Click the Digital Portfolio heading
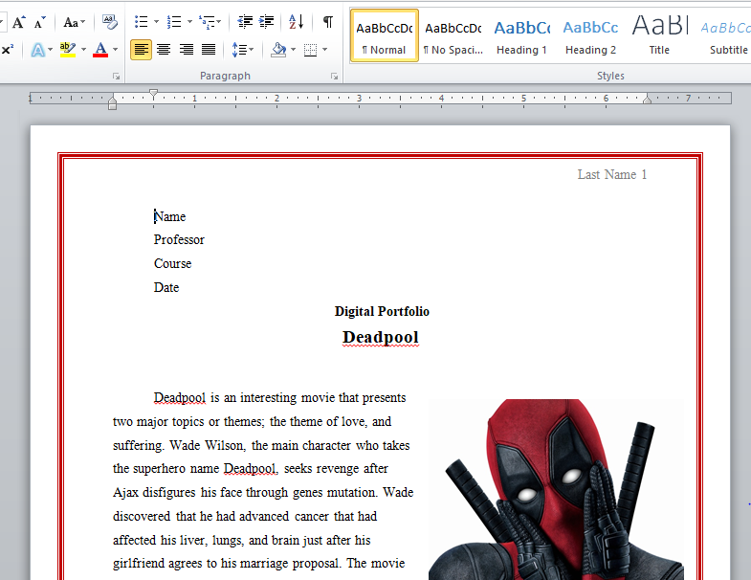 pyautogui.click(x=382, y=312)
